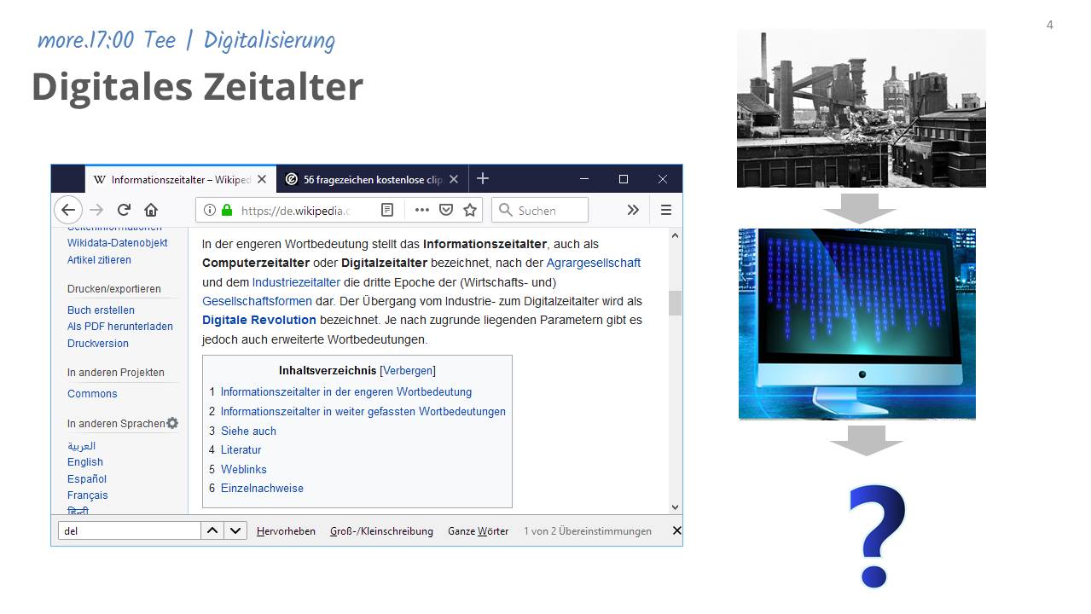Save page to Pocket
Viewport: 1091px width, 614px height.
click(x=446, y=210)
